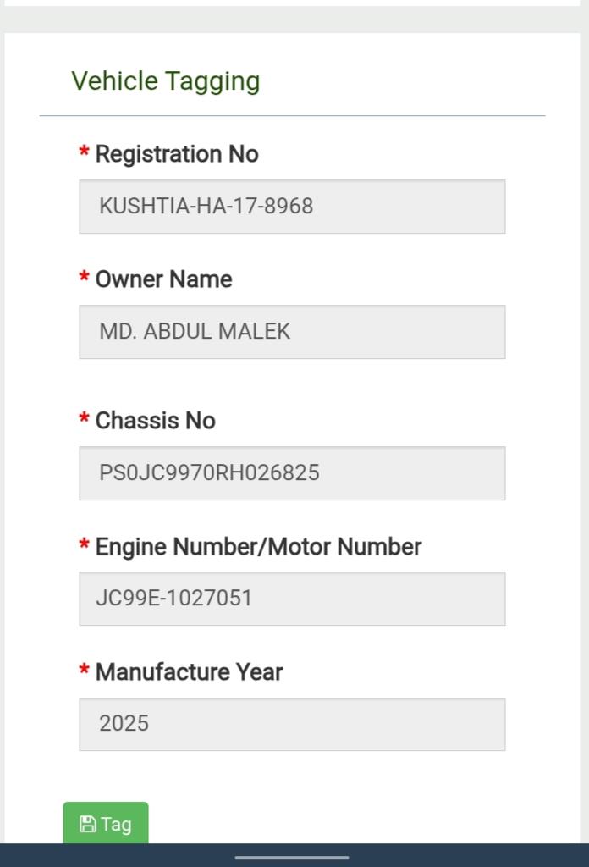
Task: Click the divider line under Vehicle Tagging
Action: 292,115
